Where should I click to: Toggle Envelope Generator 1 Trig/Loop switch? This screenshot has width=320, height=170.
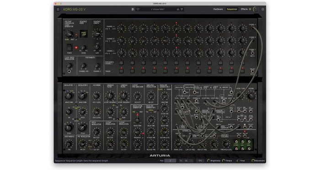(x=151, y=112)
